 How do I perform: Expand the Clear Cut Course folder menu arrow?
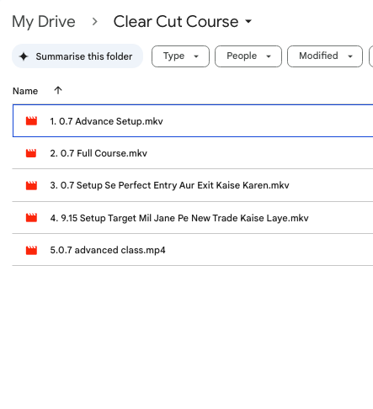click(248, 21)
